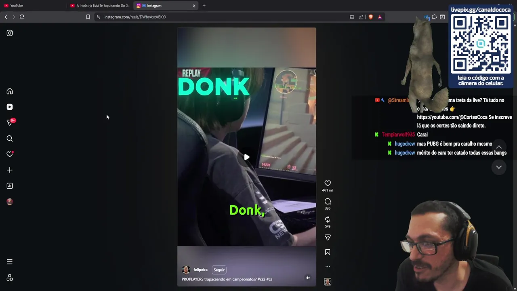Viewport: 517px width, 291px height.
Task: Switch to 'A Indústria Está Te Expulsando' tab
Action: click(x=100, y=6)
